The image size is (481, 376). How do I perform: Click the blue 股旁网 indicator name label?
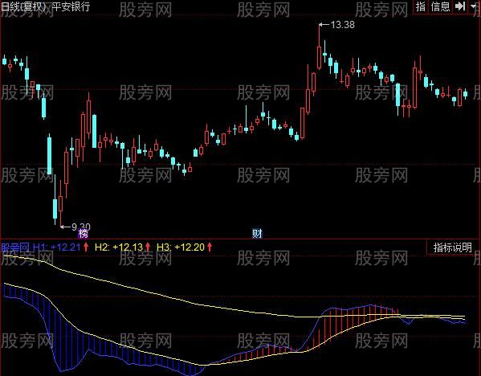click(15, 247)
